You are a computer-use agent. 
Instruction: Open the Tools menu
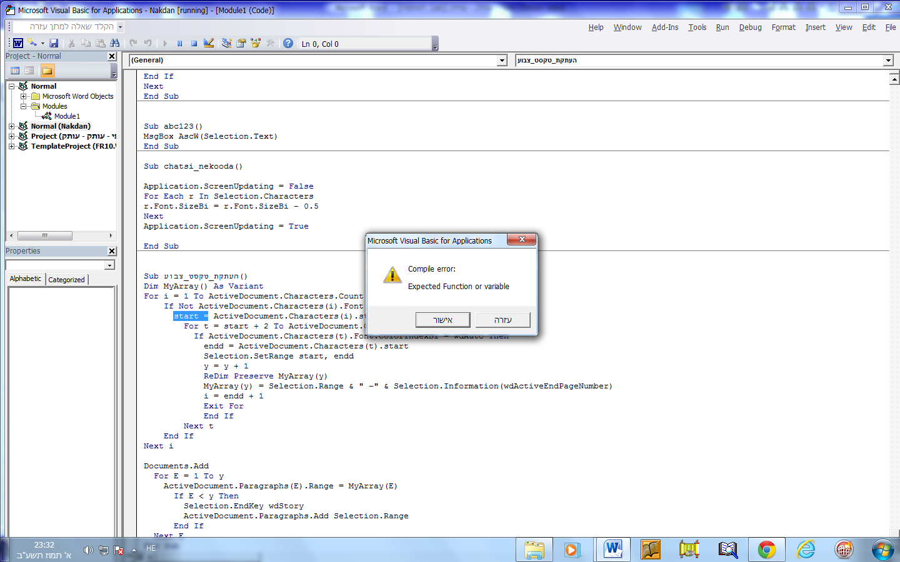click(697, 27)
